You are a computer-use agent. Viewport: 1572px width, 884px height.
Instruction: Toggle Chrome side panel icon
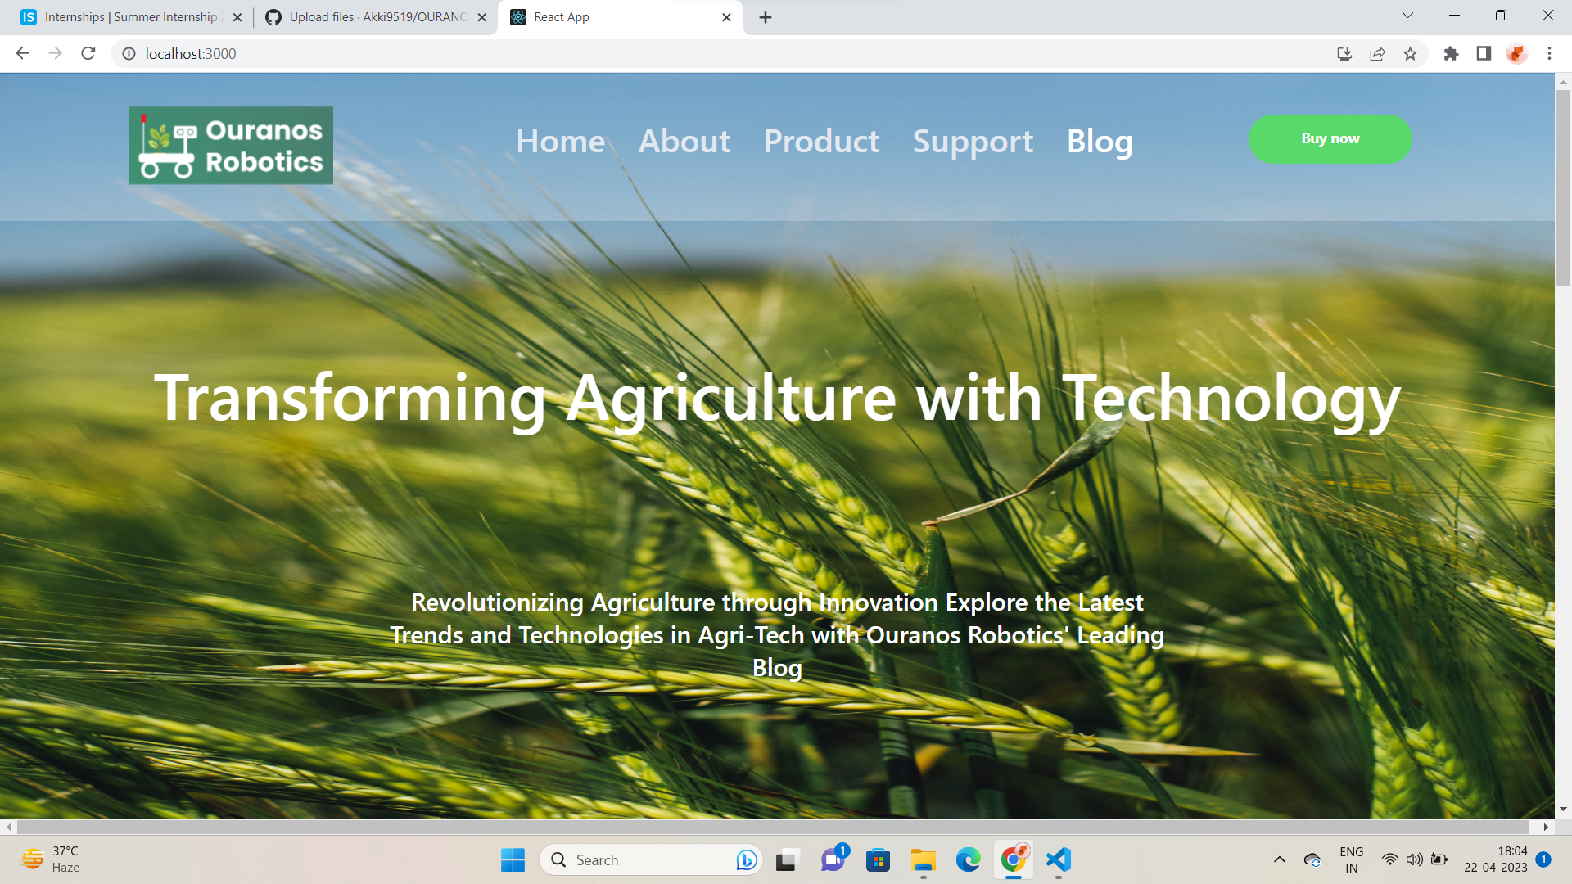(x=1484, y=53)
